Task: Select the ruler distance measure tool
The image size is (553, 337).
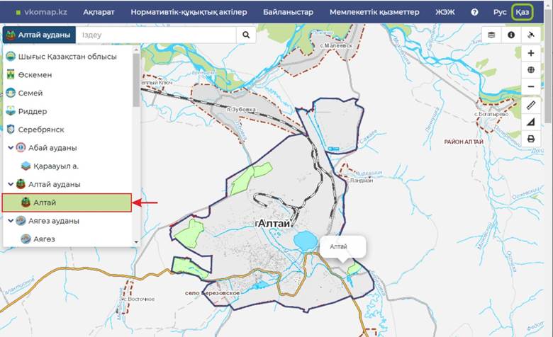Action: pyautogui.click(x=531, y=105)
